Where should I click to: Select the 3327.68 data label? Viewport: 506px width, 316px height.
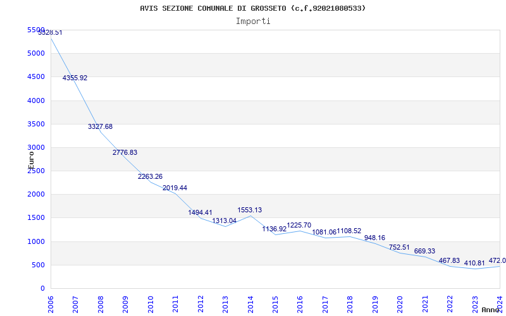tap(101, 126)
